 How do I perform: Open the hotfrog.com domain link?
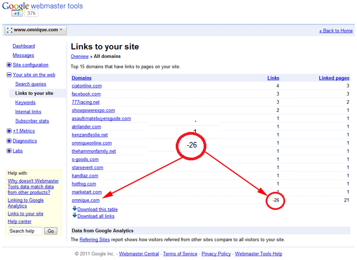tap(84, 184)
